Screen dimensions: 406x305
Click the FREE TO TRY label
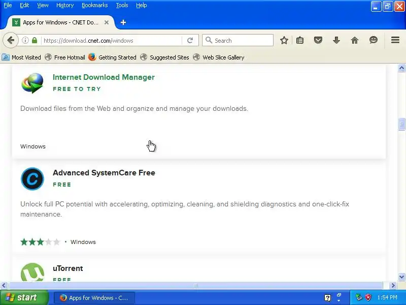click(x=77, y=89)
